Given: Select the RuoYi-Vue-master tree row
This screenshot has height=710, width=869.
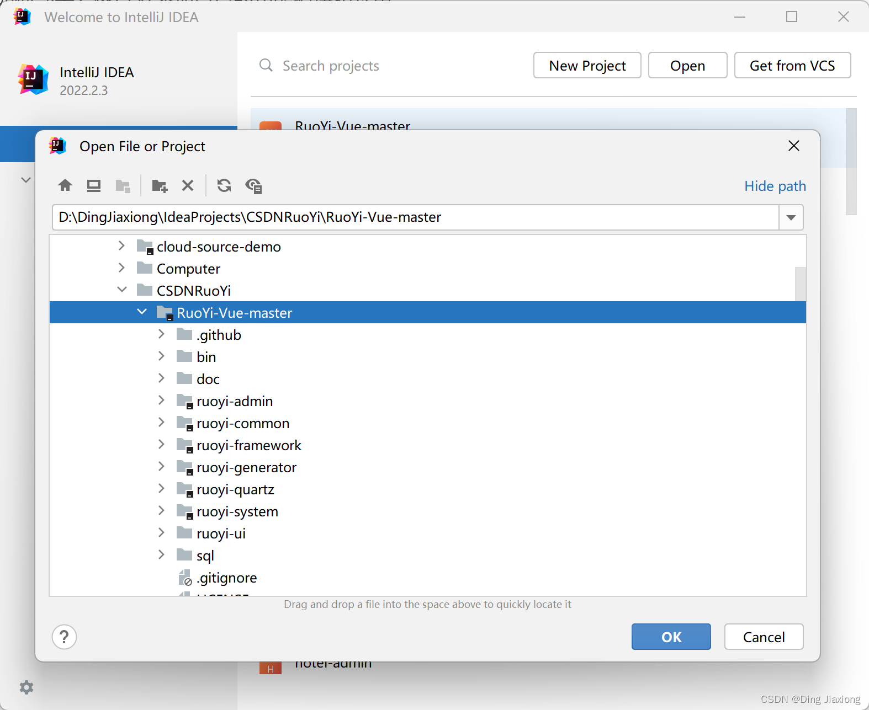Looking at the screenshot, I should click(x=428, y=312).
